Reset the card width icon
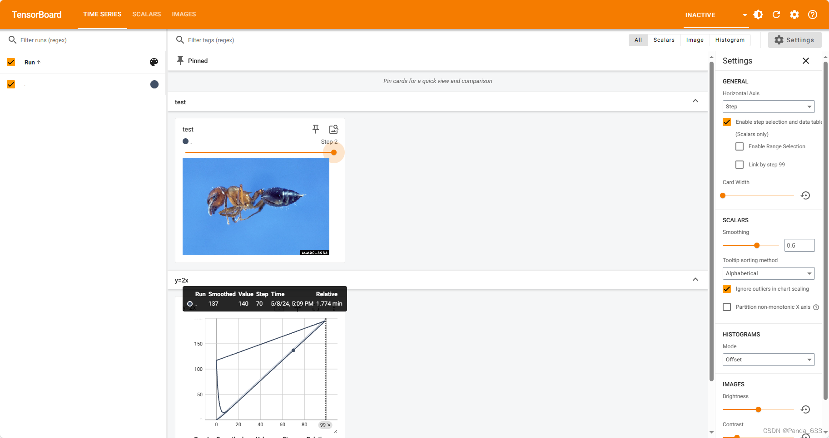829x438 pixels. coord(805,195)
